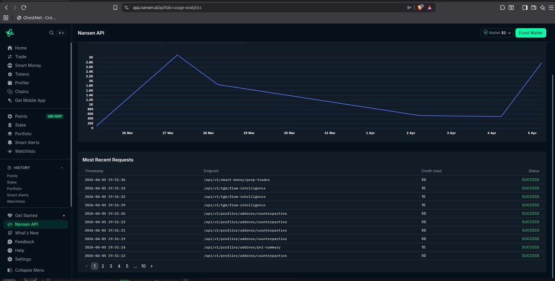Image resolution: width=555 pixels, height=281 pixels.
Task: Open the sidebar search icon
Action: [52, 33]
